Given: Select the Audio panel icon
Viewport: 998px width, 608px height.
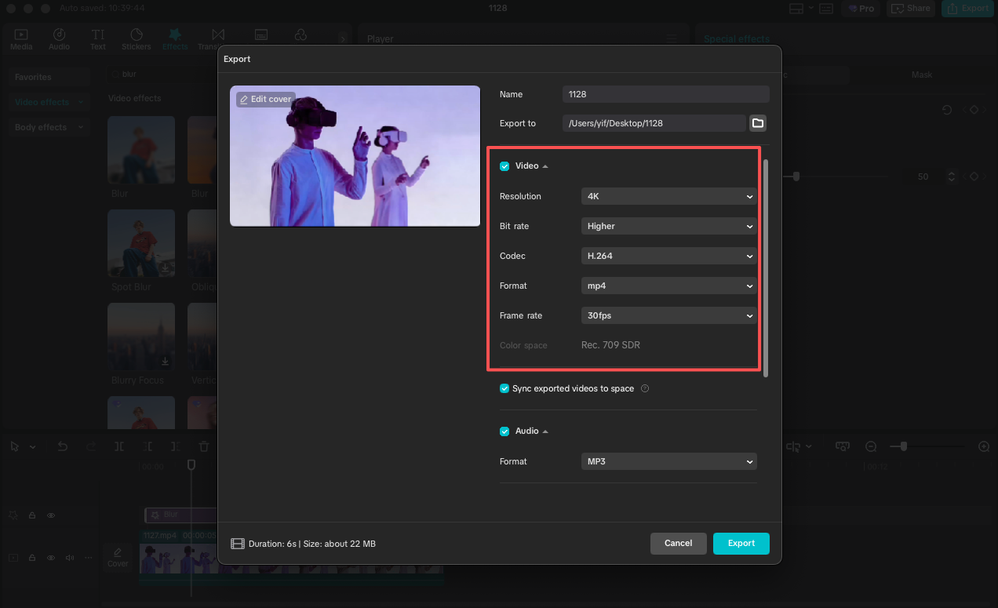Looking at the screenshot, I should (59, 37).
